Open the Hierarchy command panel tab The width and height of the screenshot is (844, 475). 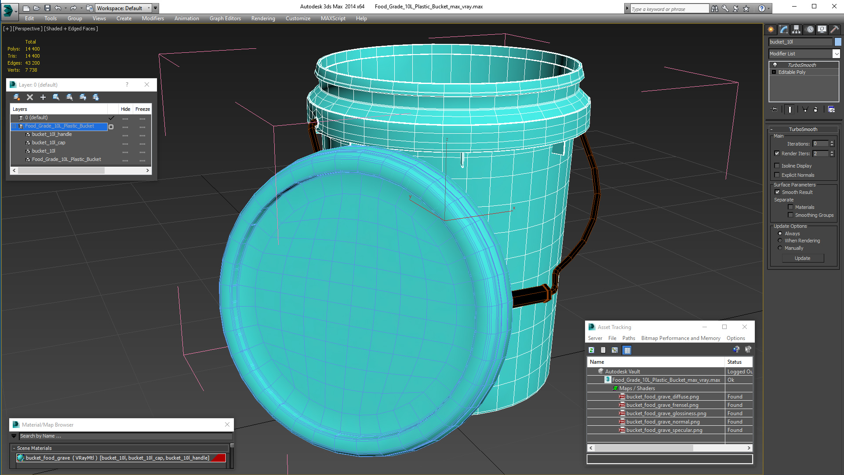point(796,29)
